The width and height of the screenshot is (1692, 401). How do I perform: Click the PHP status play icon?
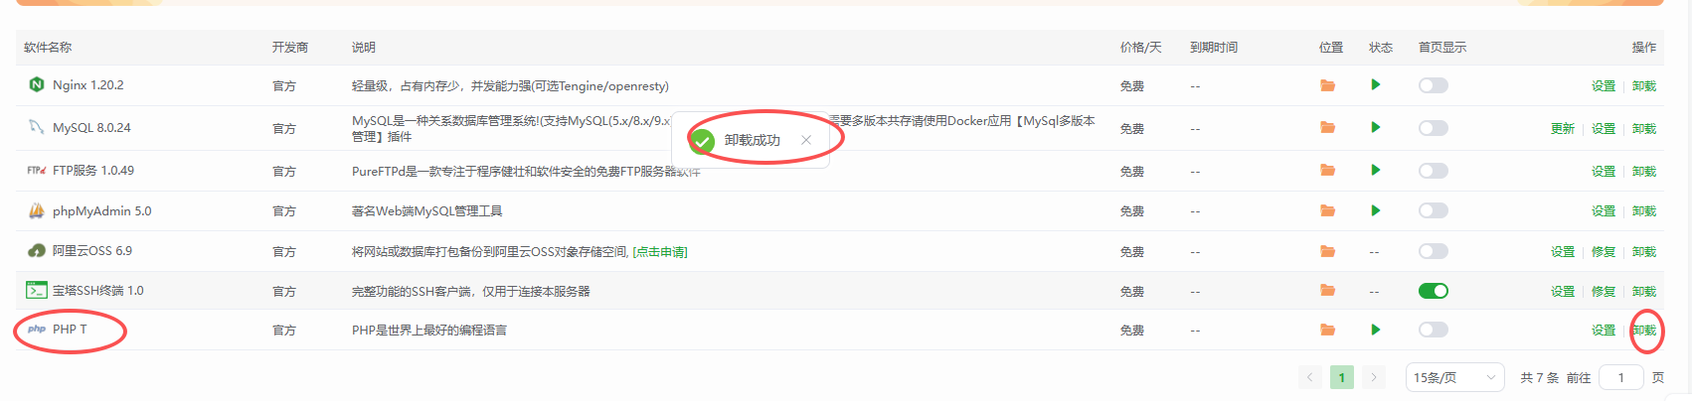click(x=1376, y=330)
